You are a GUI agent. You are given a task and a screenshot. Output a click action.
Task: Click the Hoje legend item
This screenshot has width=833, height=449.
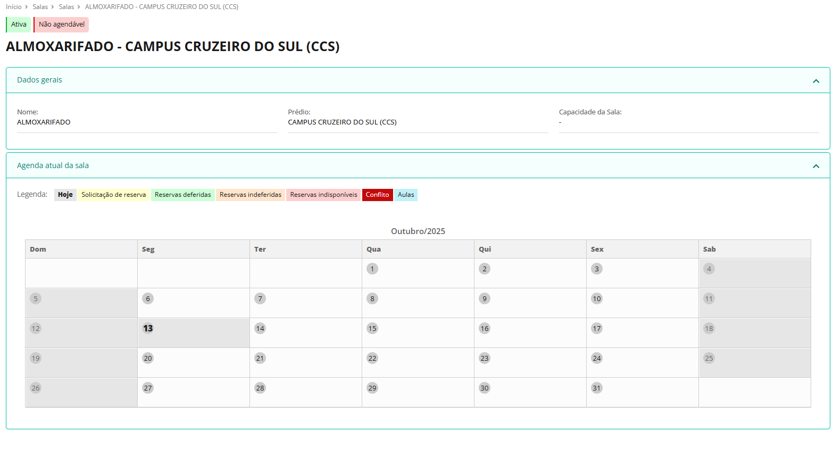65,195
